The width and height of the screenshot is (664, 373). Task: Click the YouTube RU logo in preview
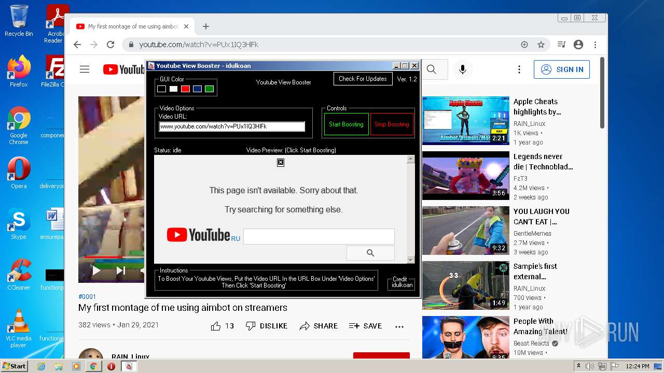(203, 235)
